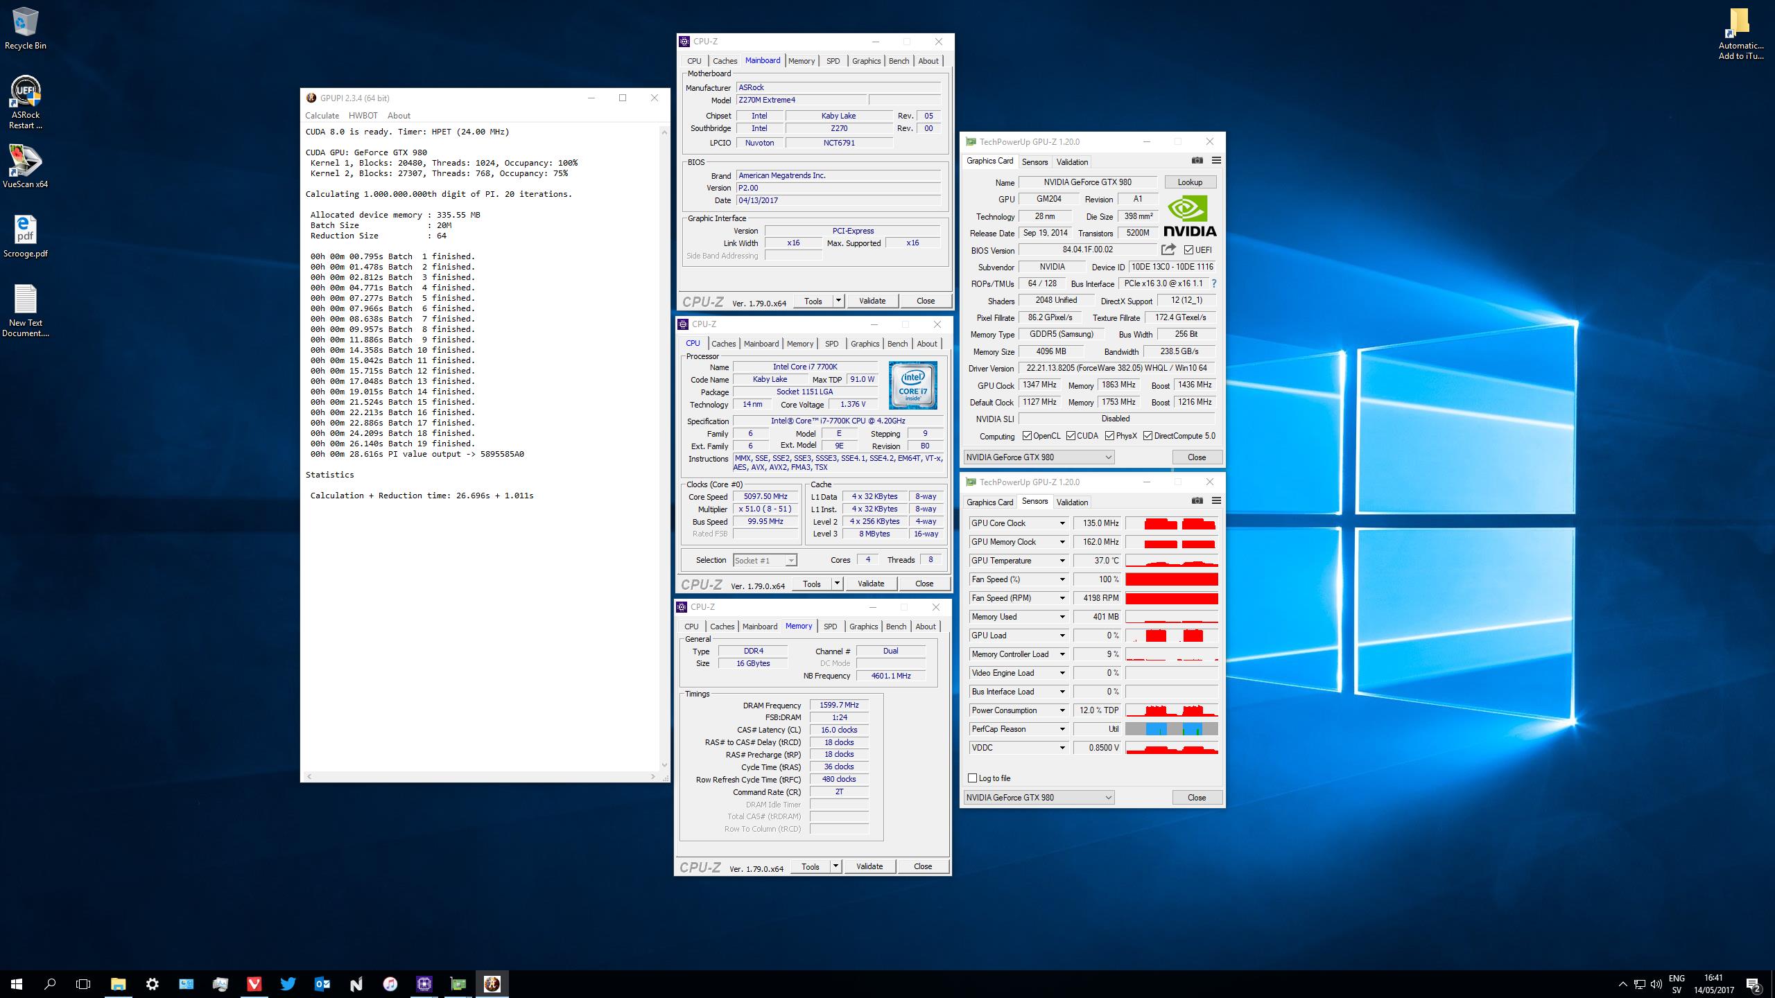Open the GPU selector dropdown in GPU-Z Graphics Card window
1775x998 pixels.
tap(1039, 457)
